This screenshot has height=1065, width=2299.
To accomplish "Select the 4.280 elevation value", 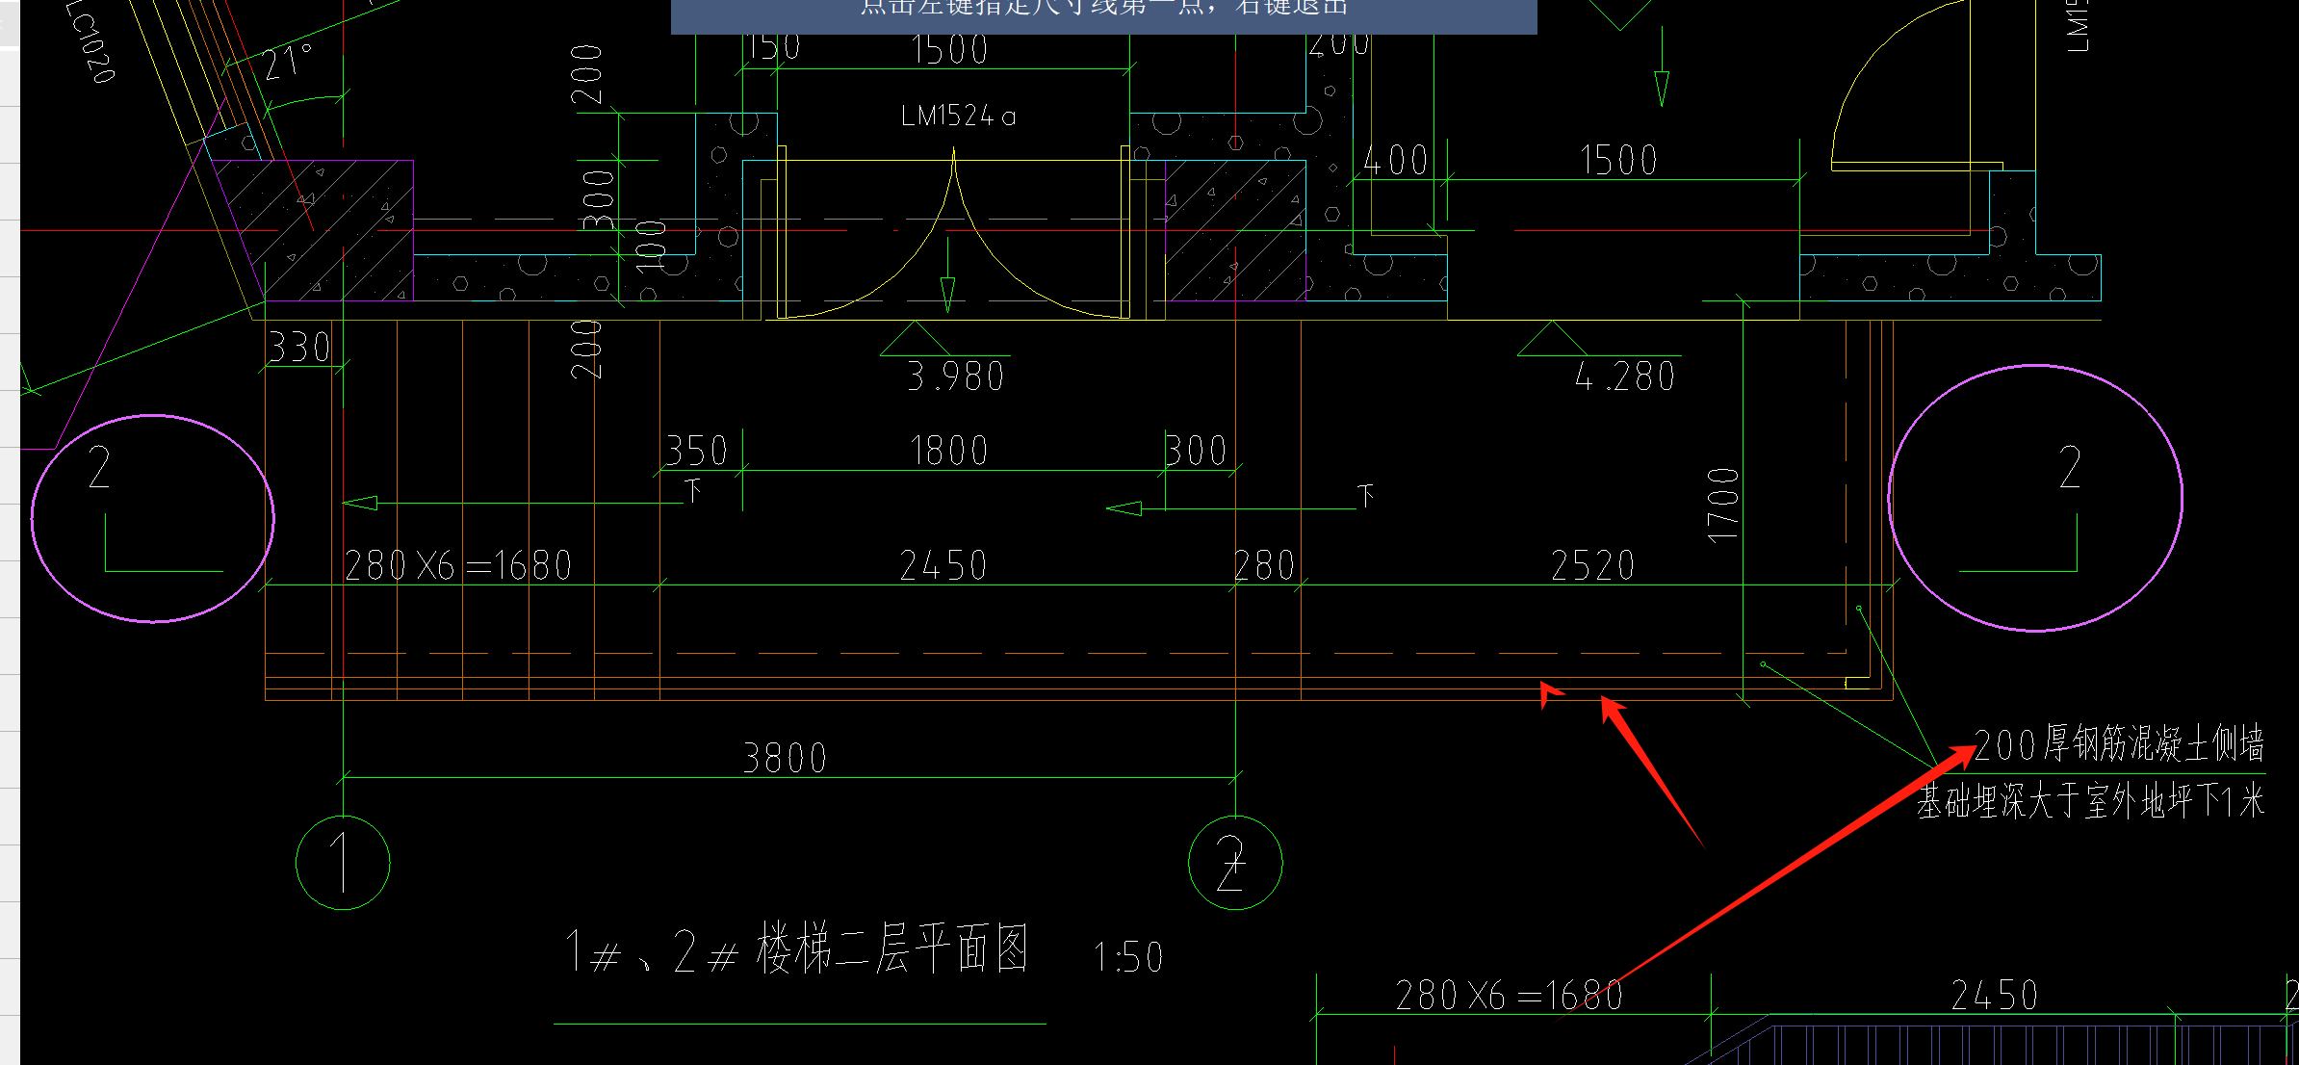I will click(x=1625, y=377).
